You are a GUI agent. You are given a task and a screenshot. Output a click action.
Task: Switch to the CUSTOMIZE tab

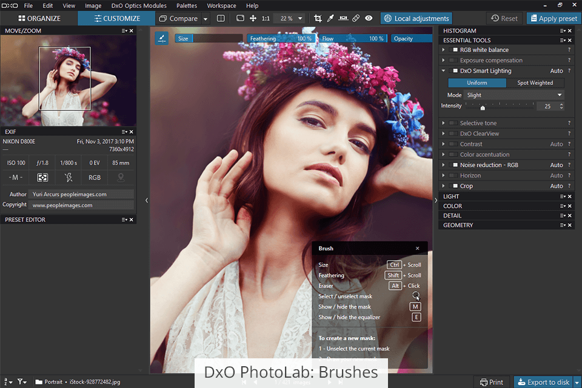pyautogui.click(x=116, y=18)
